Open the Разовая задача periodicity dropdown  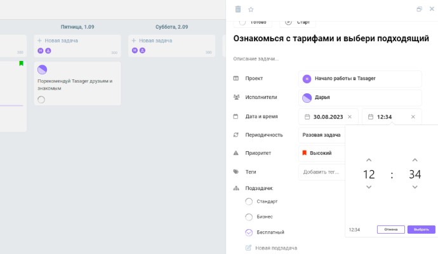point(321,135)
